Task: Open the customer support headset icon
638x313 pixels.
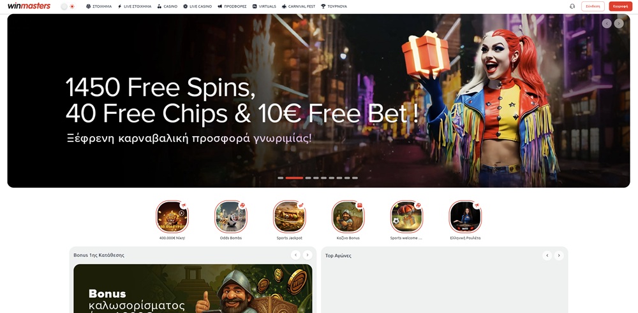Action: (x=572, y=6)
